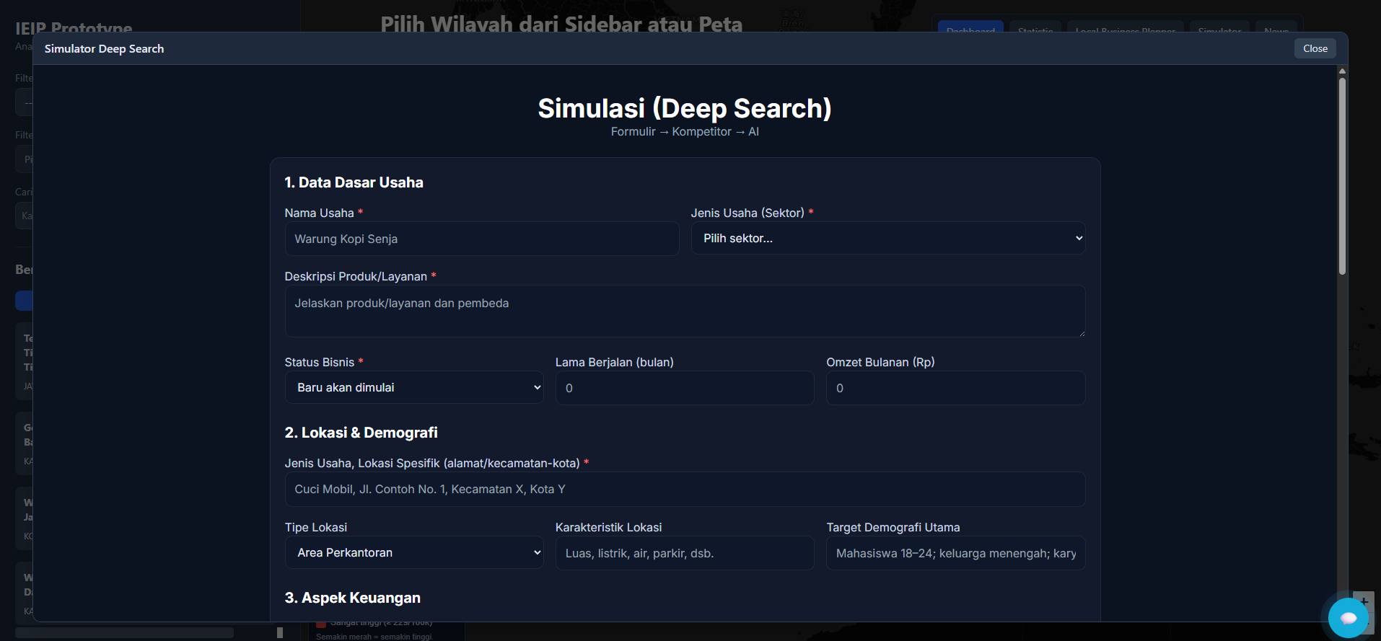Screen dimensions: 1381x641
Task: Select the Target Demografi Utama field
Action: (x=955, y=554)
